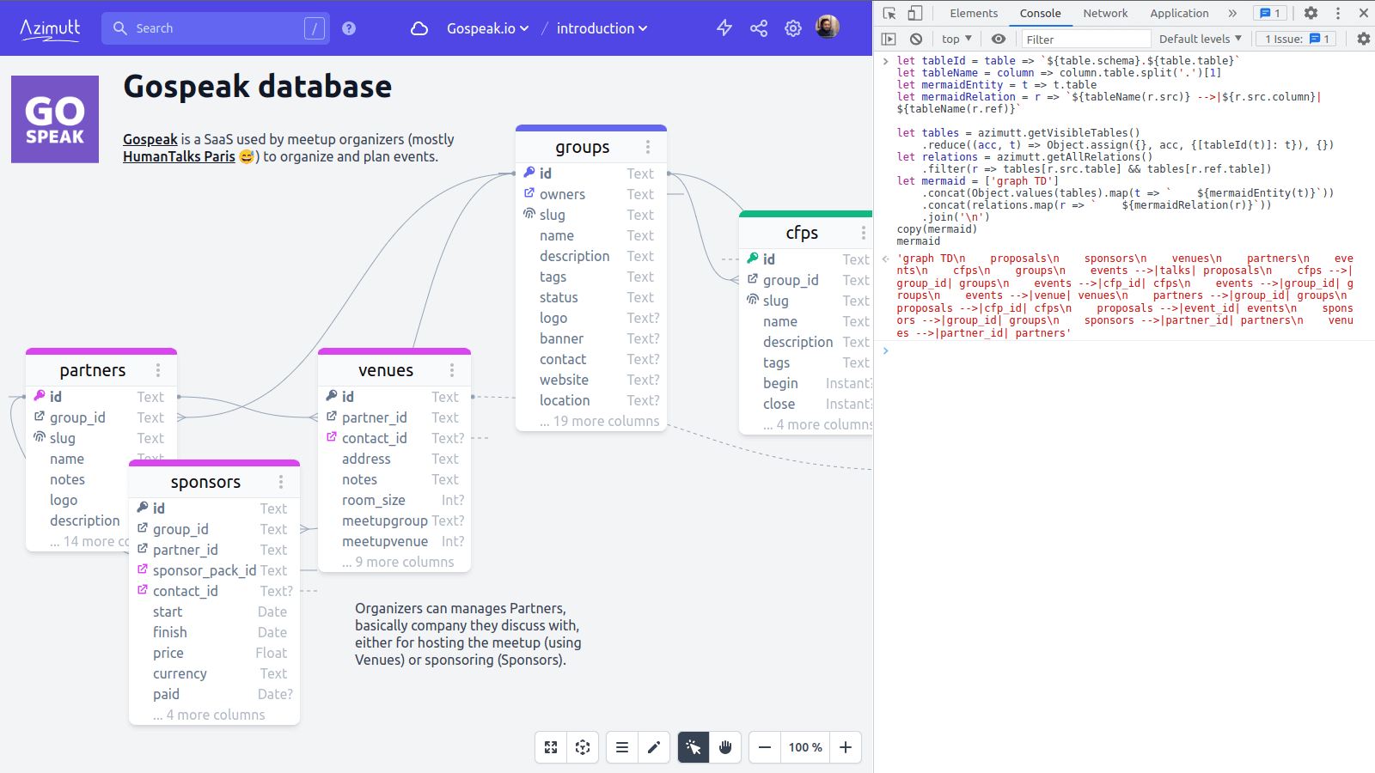Click the HumanTalks Paris link
Image resolution: width=1375 pixels, height=773 pixels.
tap(178, 156)
